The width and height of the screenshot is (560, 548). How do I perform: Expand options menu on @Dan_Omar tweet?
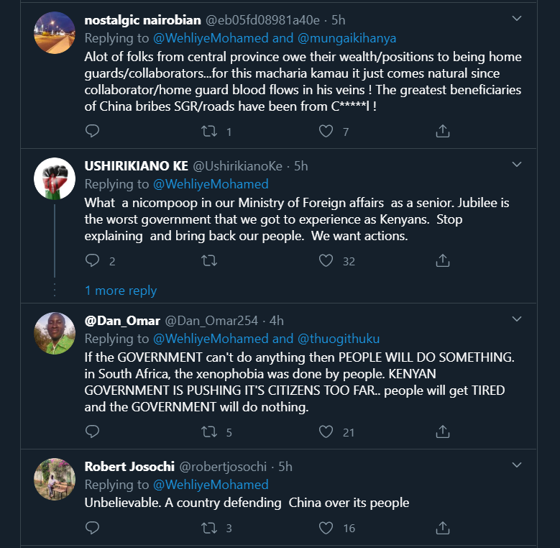pyautogui.click(x=516, y=319)
